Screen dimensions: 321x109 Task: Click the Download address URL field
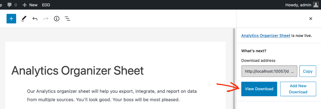point(269,71)
